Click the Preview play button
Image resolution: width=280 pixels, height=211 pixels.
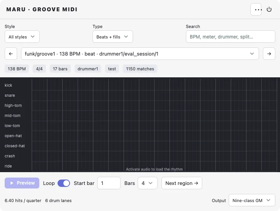pyautogui.click(x=22, y=183)
